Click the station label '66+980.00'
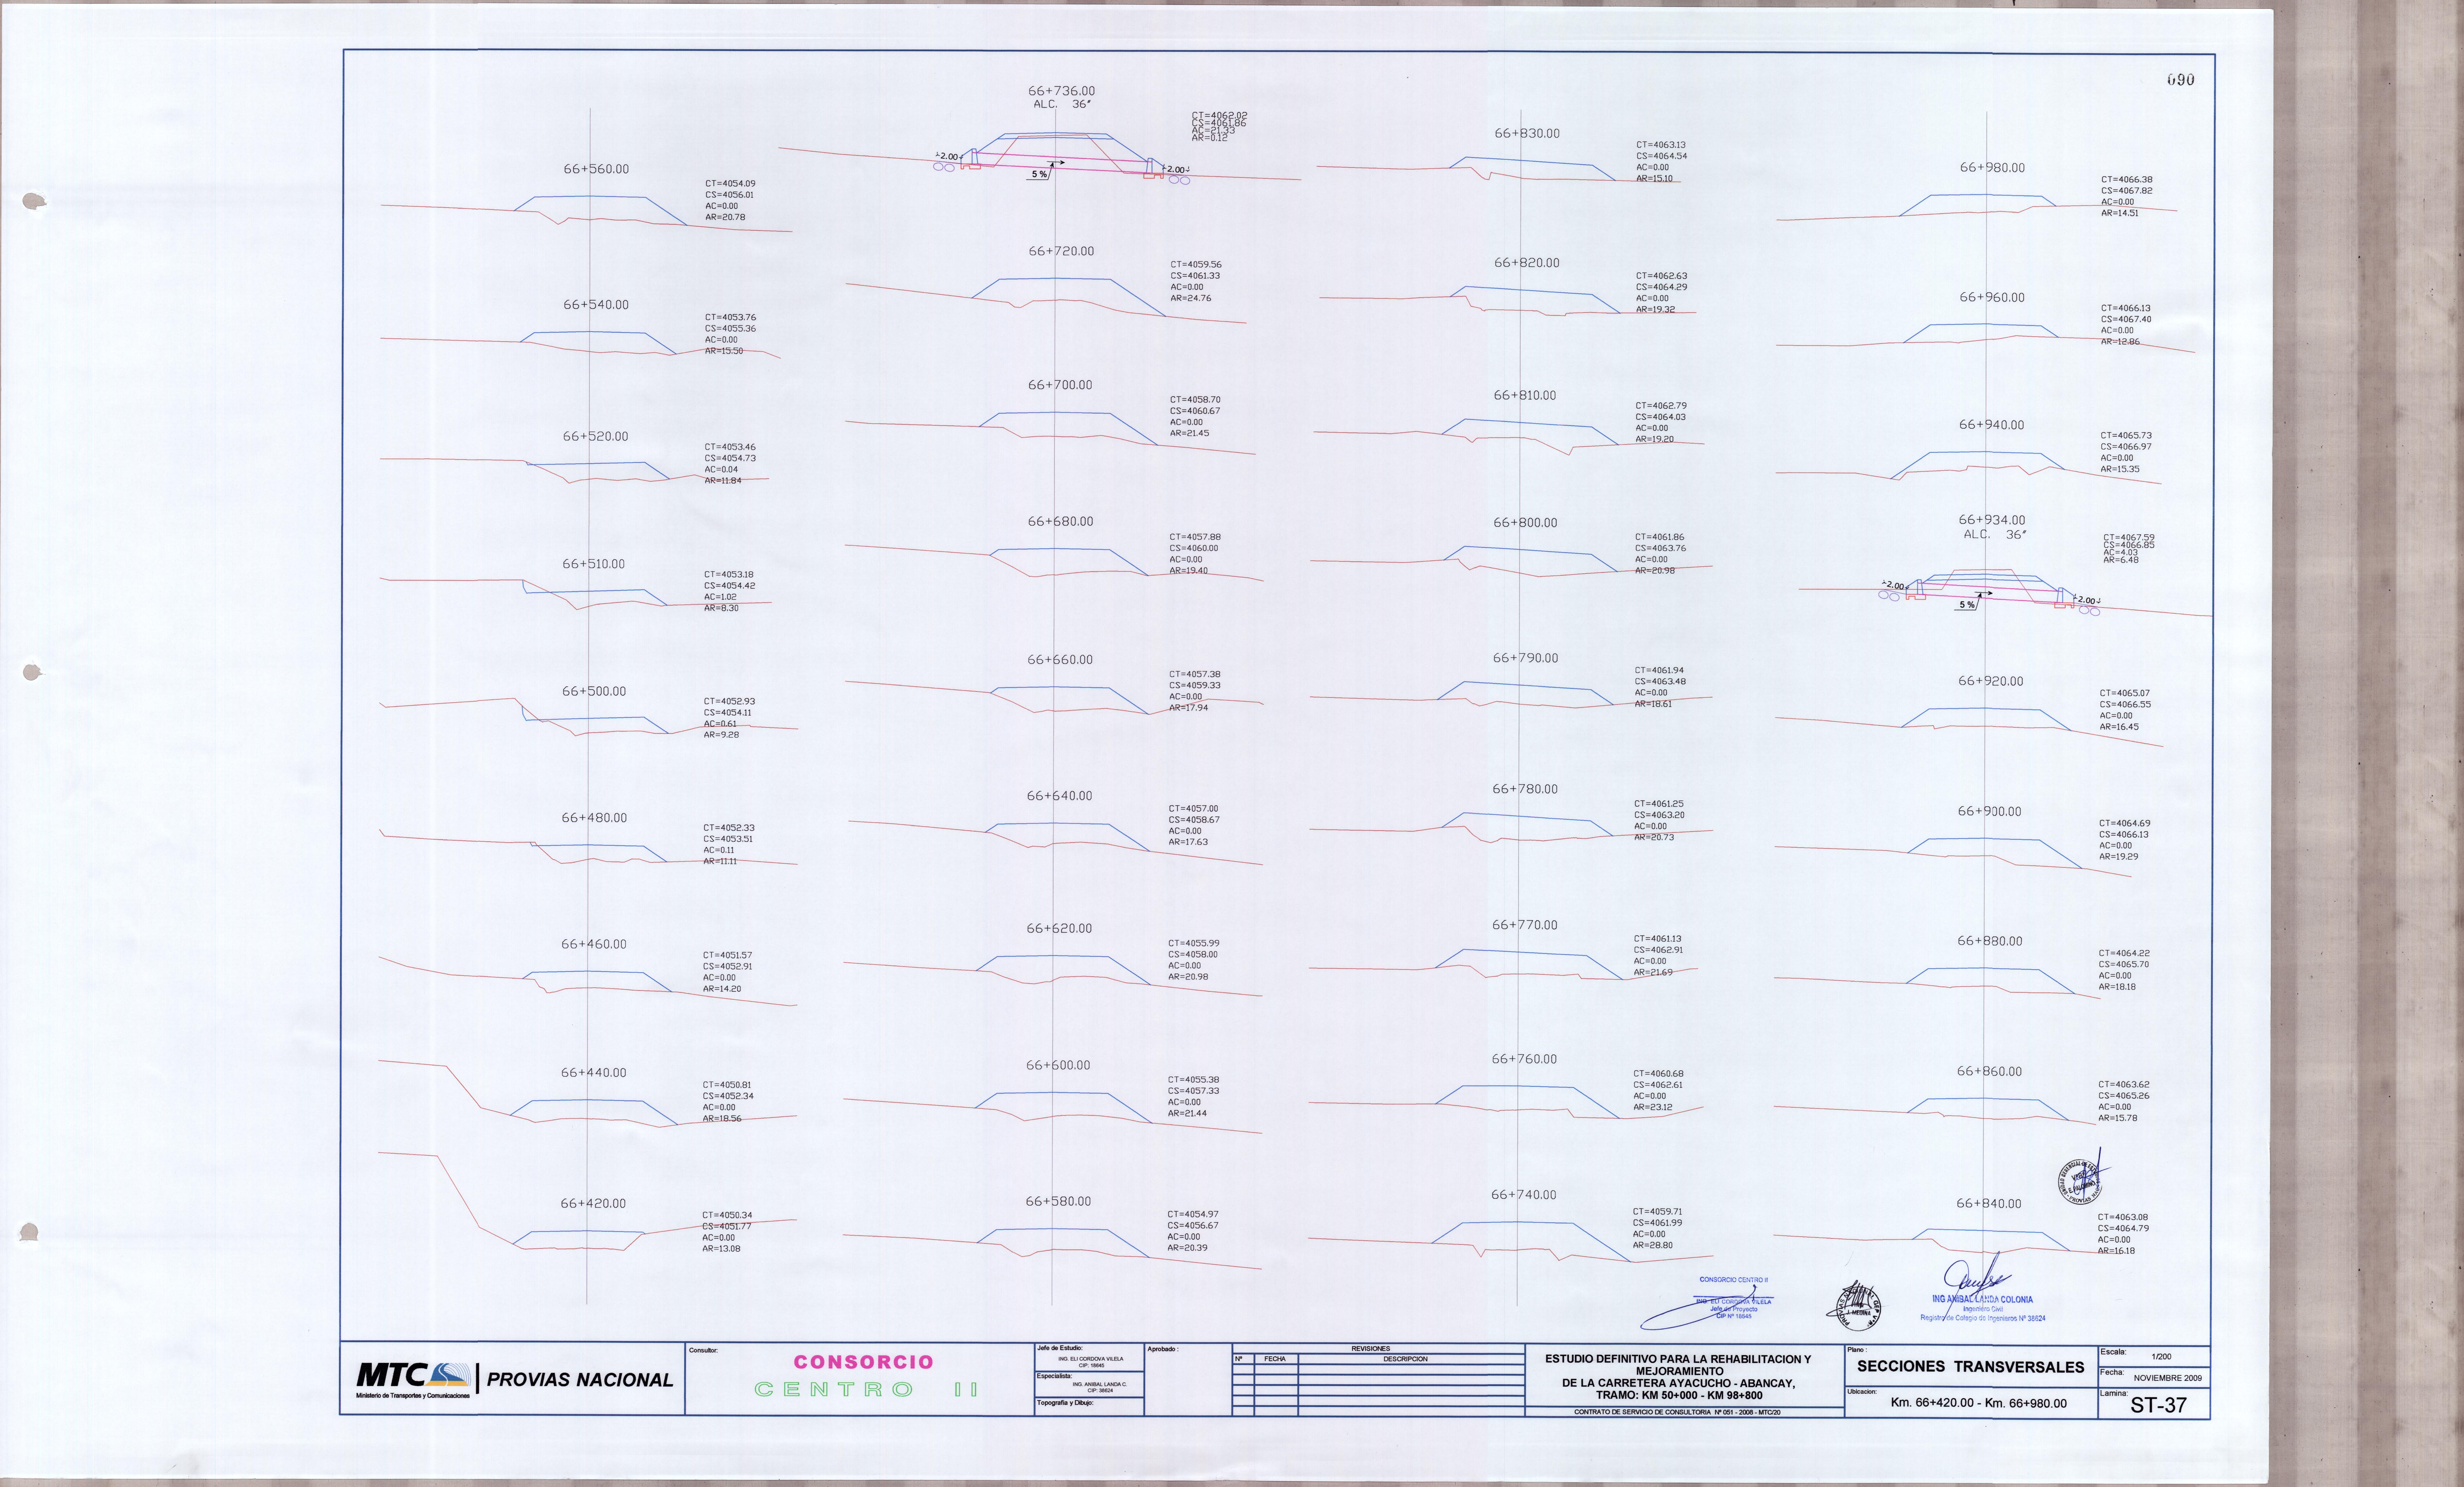 coord(1992,168)
